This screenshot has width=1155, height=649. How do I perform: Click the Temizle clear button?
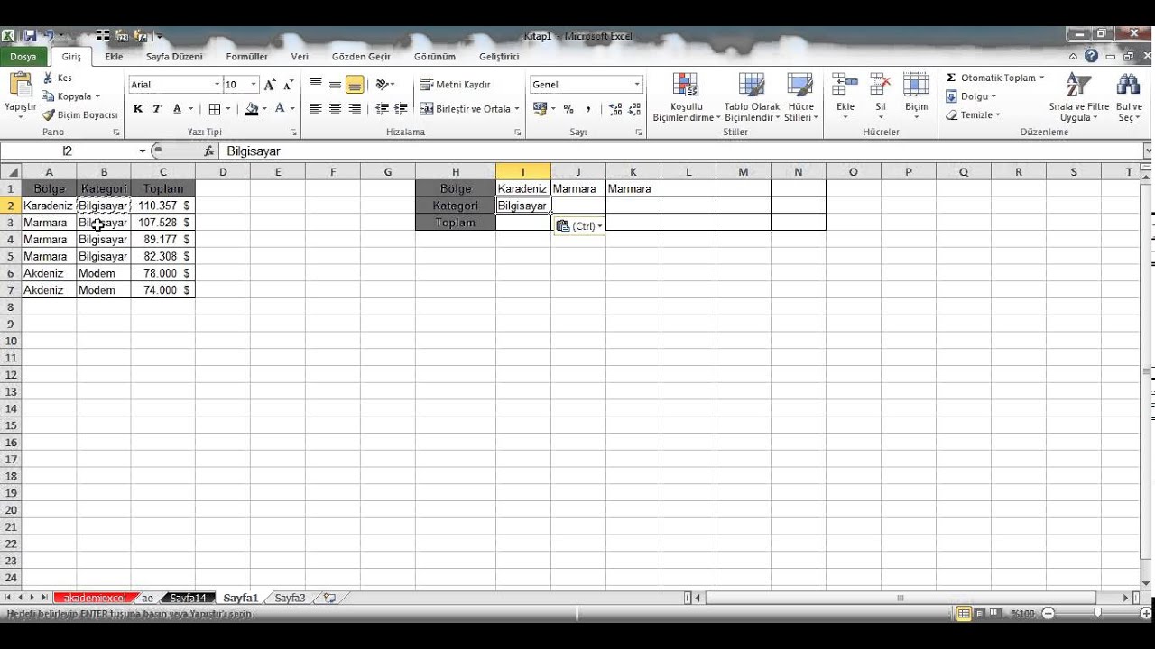[973, 115]
